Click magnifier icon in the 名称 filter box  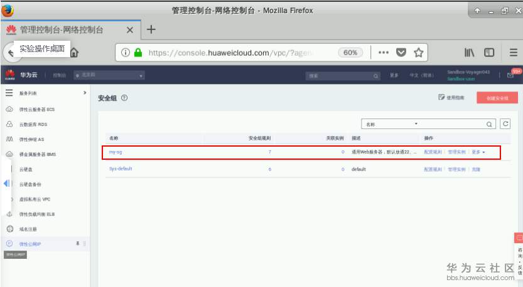[489, 124]
